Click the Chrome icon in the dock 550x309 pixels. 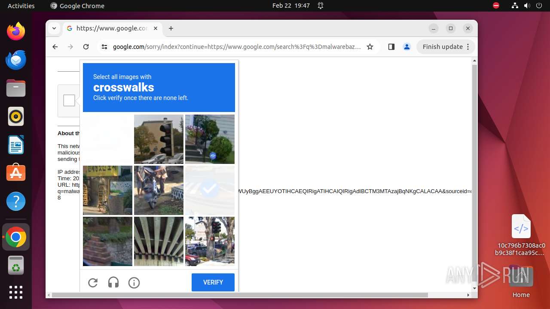[x=16, y=237]
